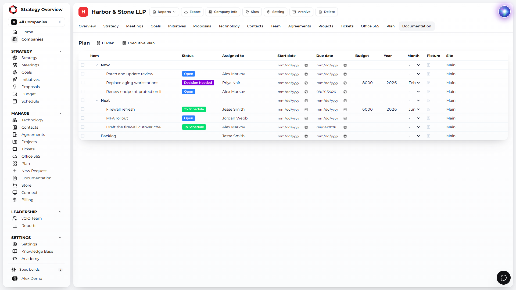Collapse the Next group chevron
516x290 pixels.
[x=97, y=100]
